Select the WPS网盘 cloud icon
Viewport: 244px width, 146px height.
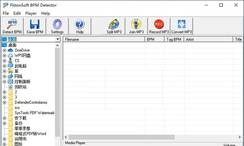(x=11, y=56)
